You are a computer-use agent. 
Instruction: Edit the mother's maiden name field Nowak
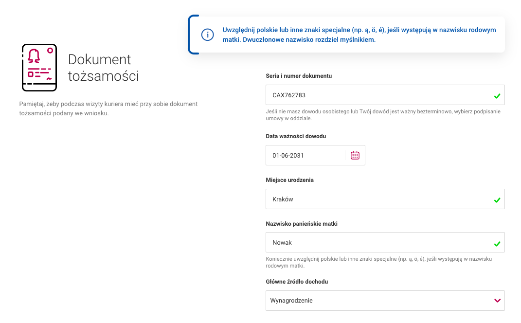pos(385,242)
